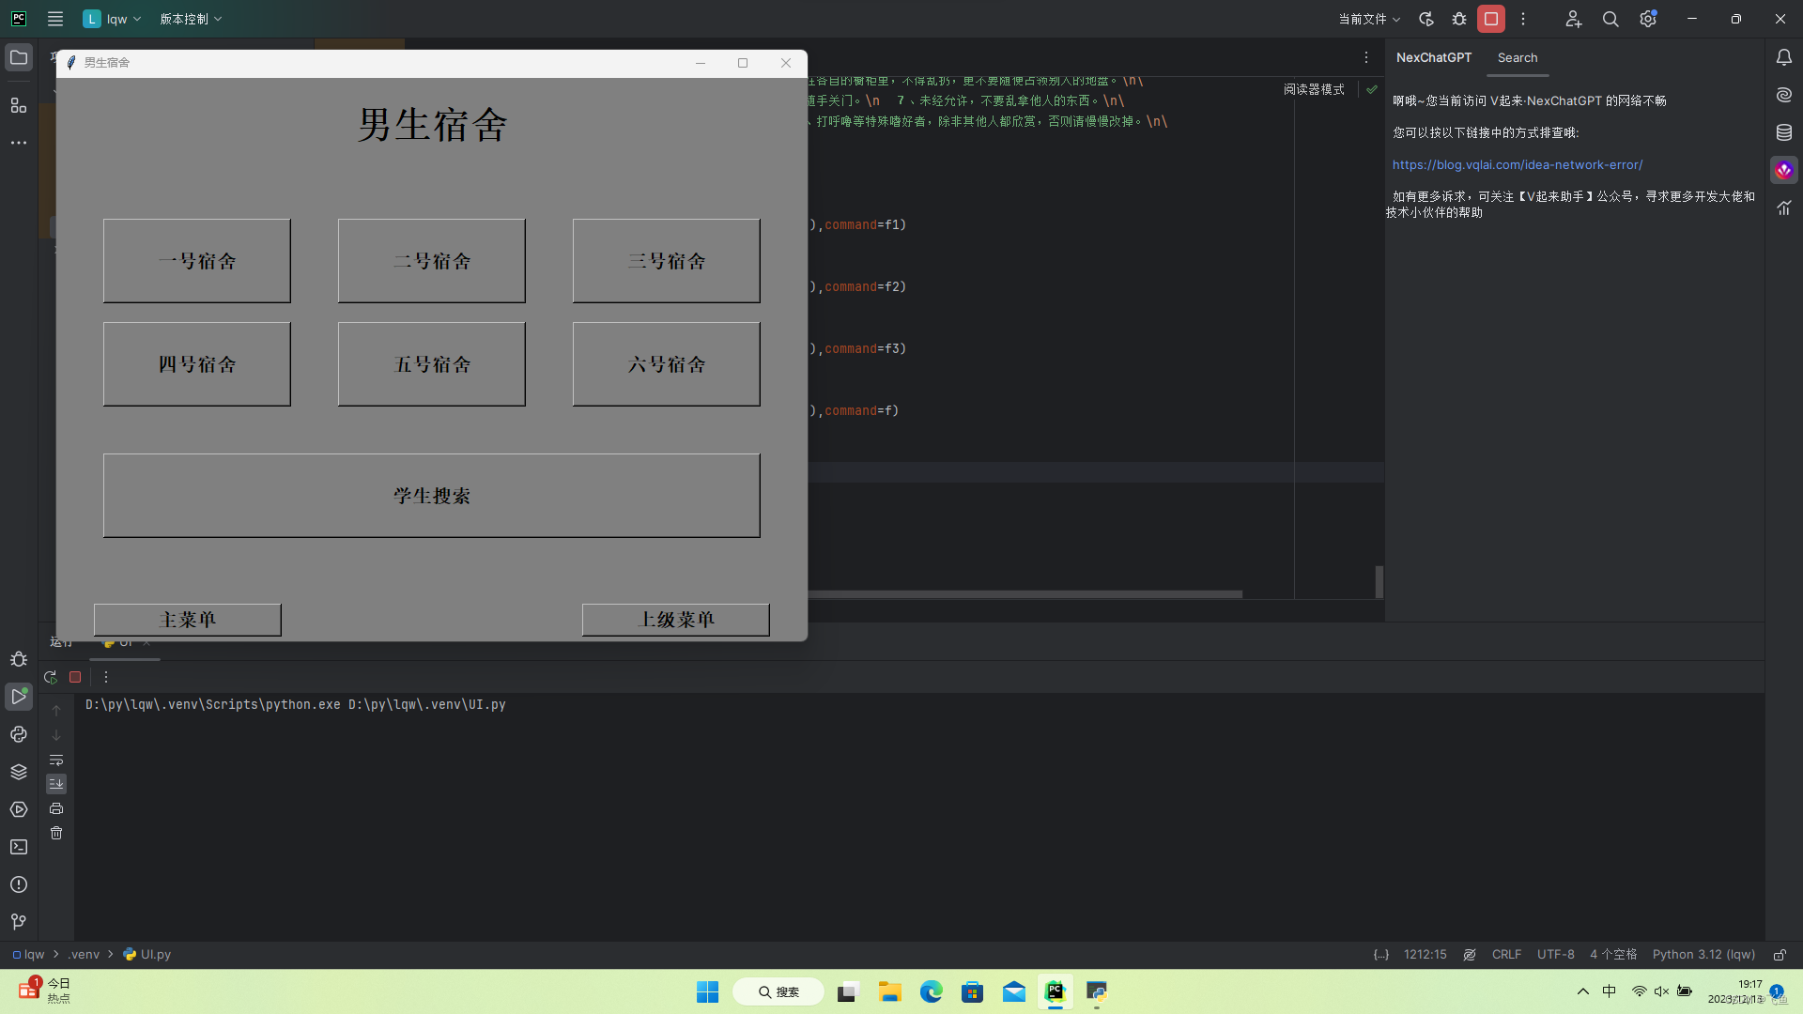Click .venv in the breadcrumb path
This screenshot has height=1014, width=1803.
[84, 954]
